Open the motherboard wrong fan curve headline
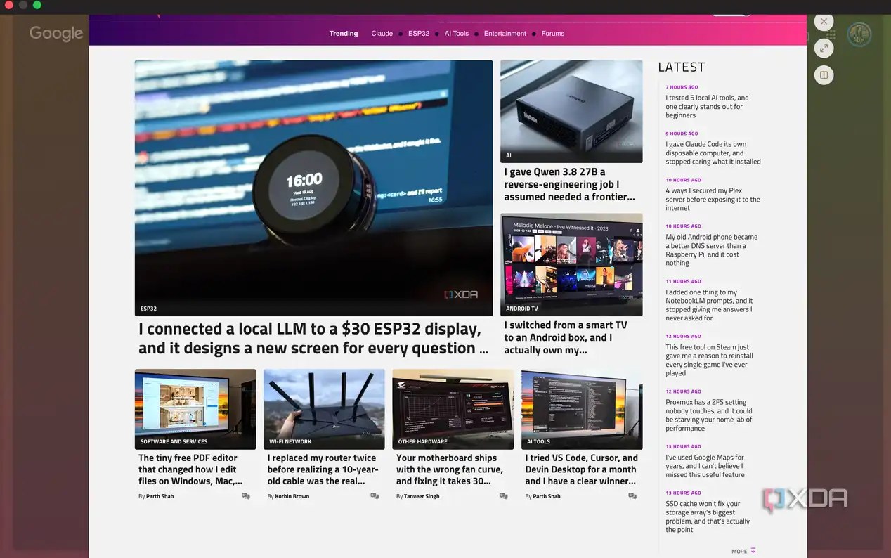The width and height of the screenshot is (891, 558). pos(450,469)
